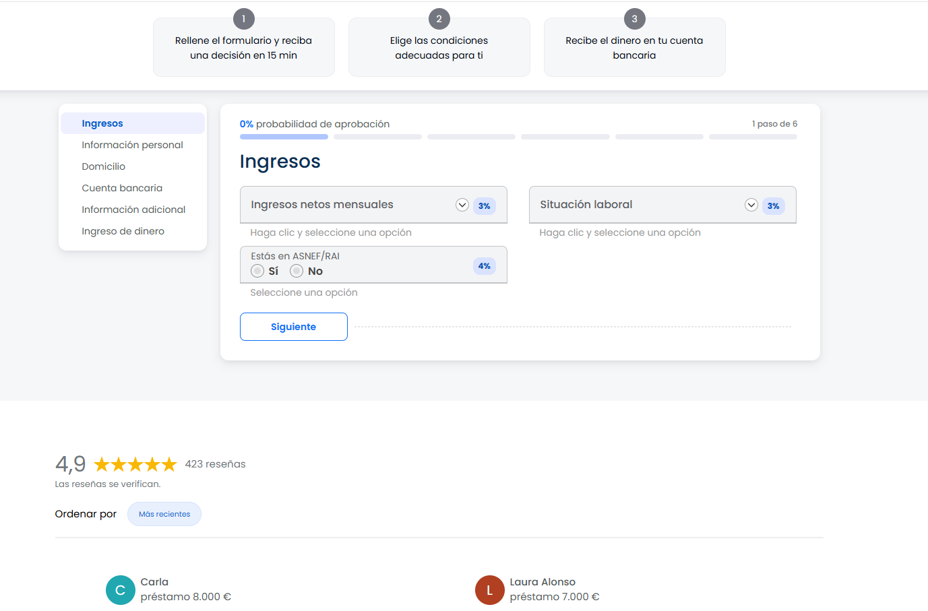Select No for ASNEF/RAI
The height and width of the screenshot is (611, 928).
(x=297, y=271)
